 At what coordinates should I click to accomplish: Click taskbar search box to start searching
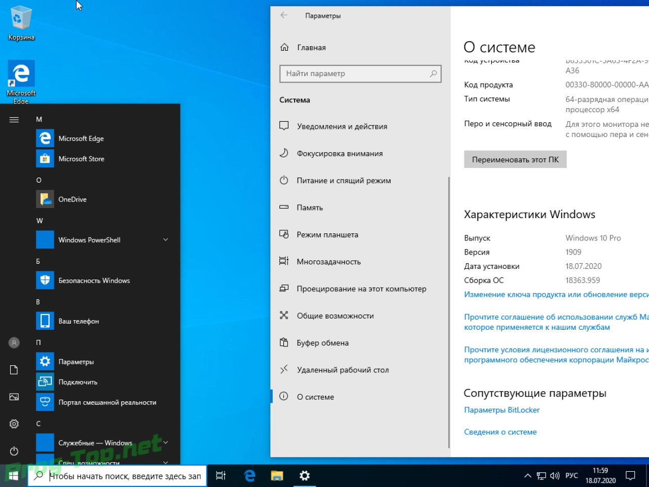pyautogui.click(x=118, y=476)
